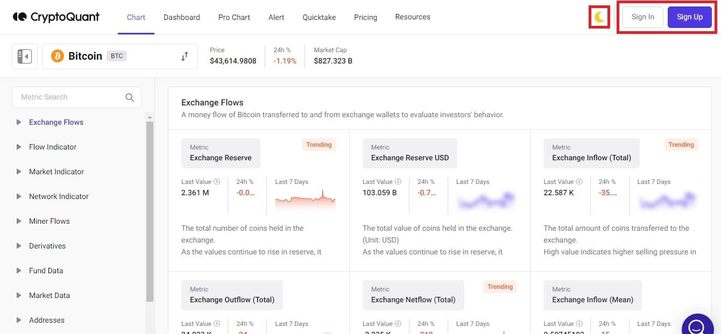The height and width of the screenshot is (334, 721).
Task: Select the Exchange Flows sidebar label
Action: [56, 122]
